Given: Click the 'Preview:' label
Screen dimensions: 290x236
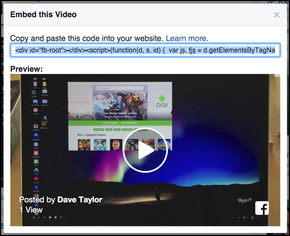Looking at the screenshot, I should click(x=27, y=69).
